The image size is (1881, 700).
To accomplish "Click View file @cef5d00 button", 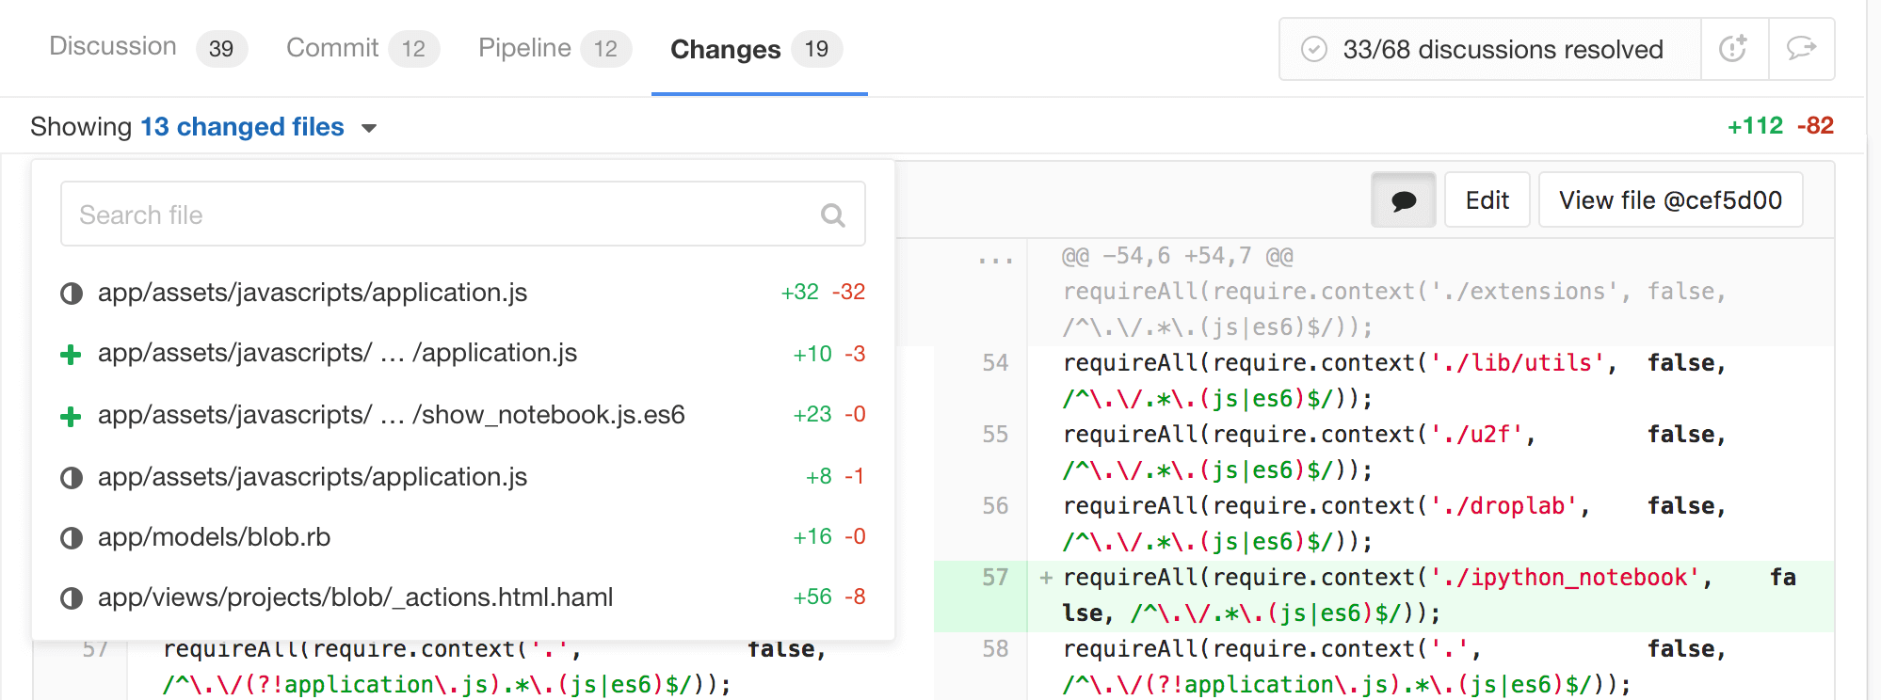I will click(x=1669, y=200).
